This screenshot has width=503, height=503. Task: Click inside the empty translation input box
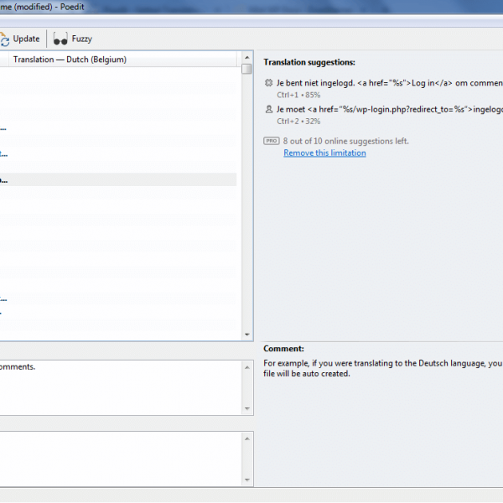point(117,458)
